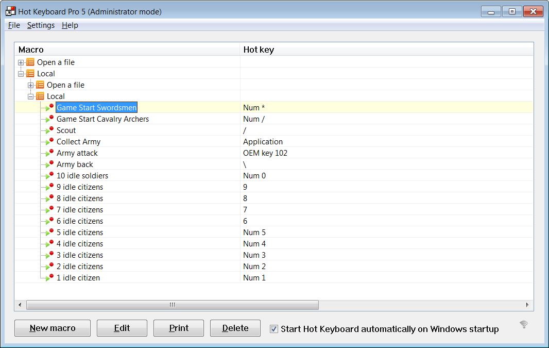
Task: Click the macro icon beside 1 idle citizen
Action: coord(49,278)
